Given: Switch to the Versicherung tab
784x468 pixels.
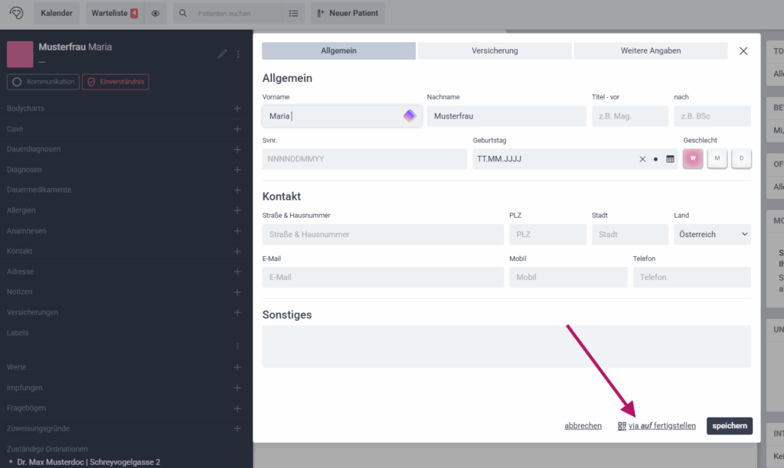Looking at the screenshot, I should [495, 50].
